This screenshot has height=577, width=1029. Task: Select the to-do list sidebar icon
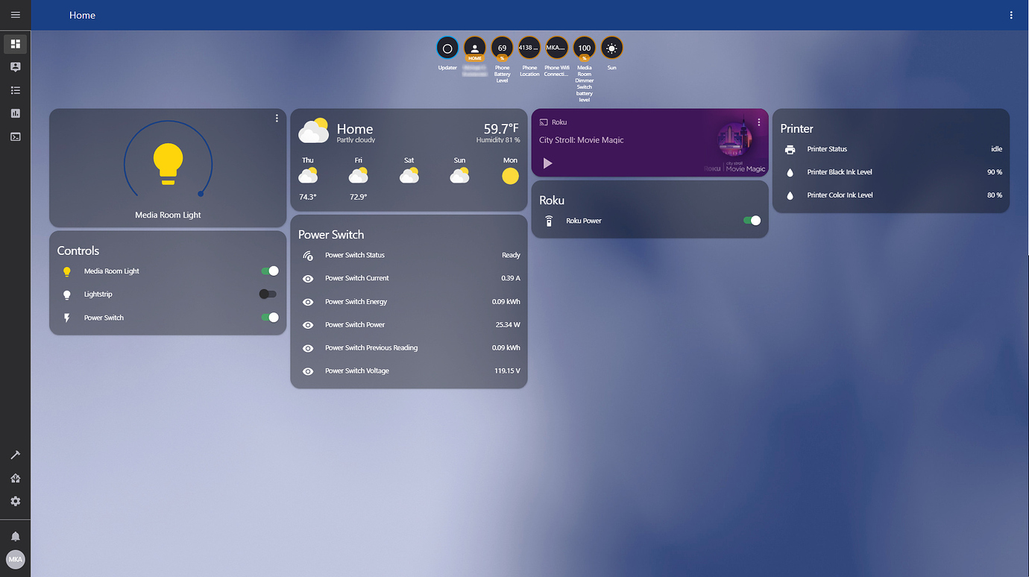pyautogui.click(x=15, y=89)
